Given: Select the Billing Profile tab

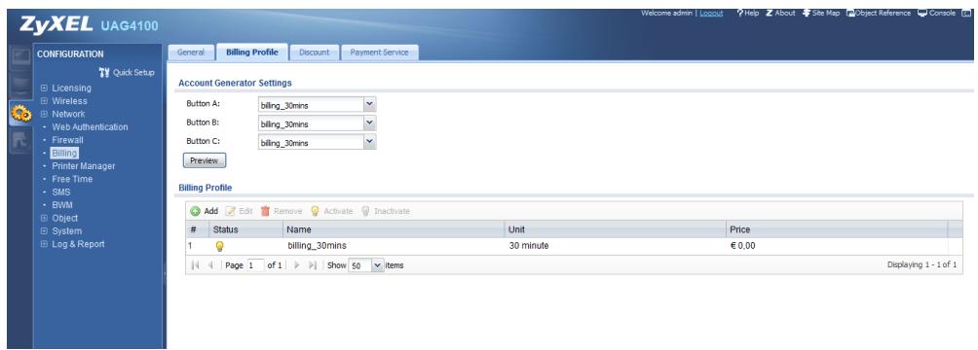Looking at the screenshot, I should point(252,52).
